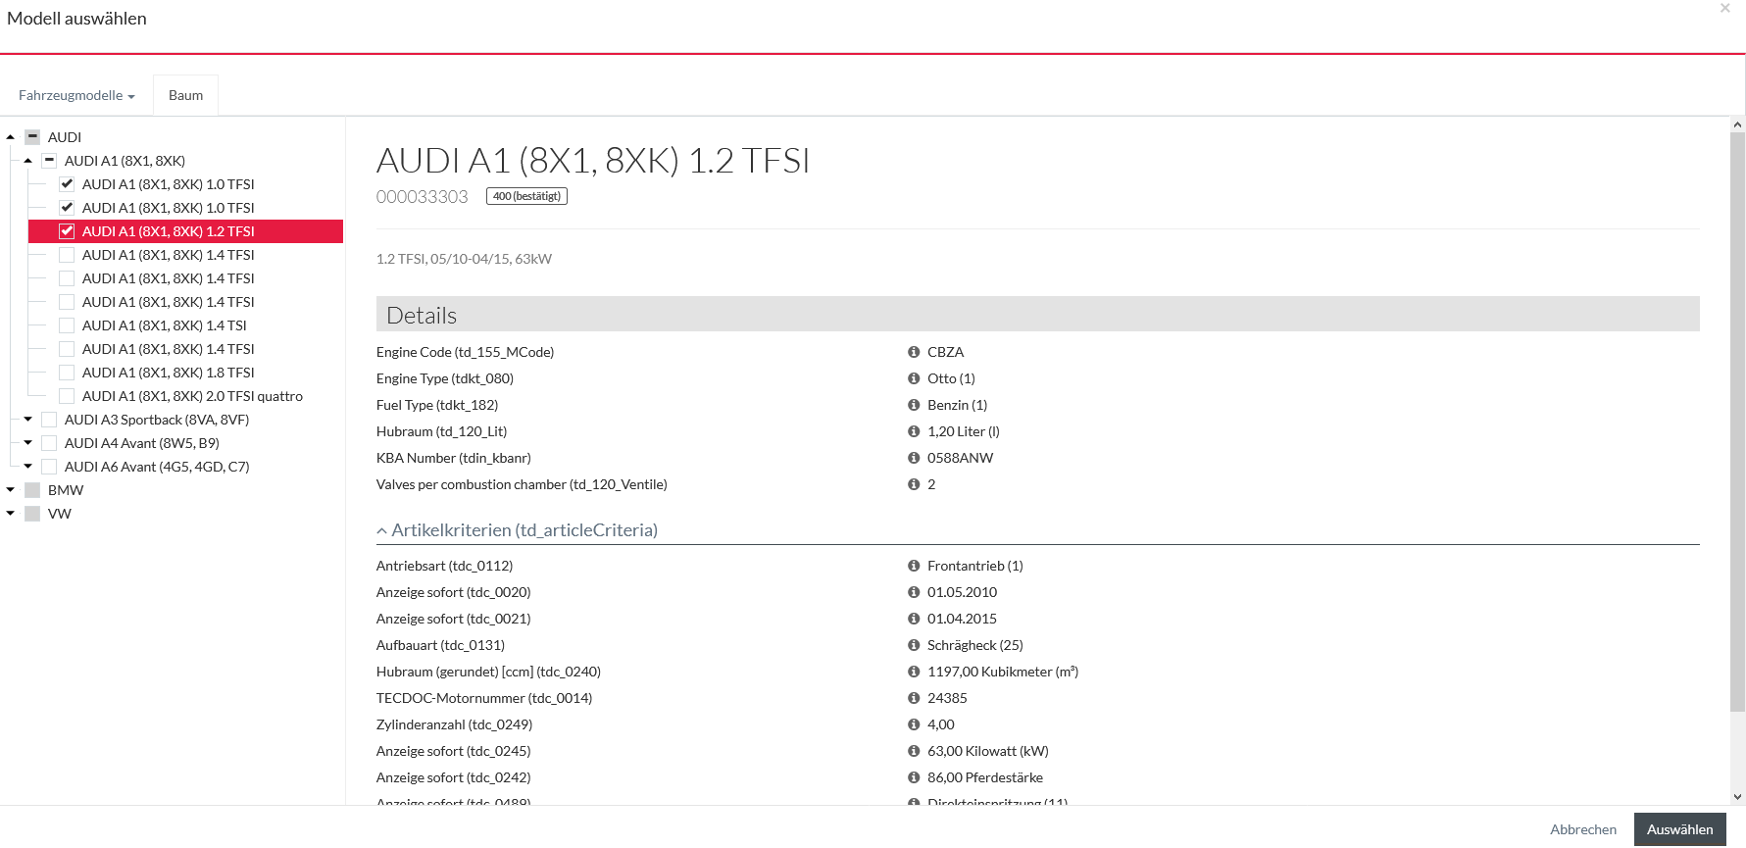Click info icon beside 86,00 Pferdestärke
The height and width of the screenshot is (848, 1746).
point(914,777)
